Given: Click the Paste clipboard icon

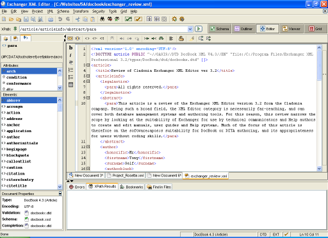Looking at the screenshot, I should pyautogui.click(x=93, y=19).
